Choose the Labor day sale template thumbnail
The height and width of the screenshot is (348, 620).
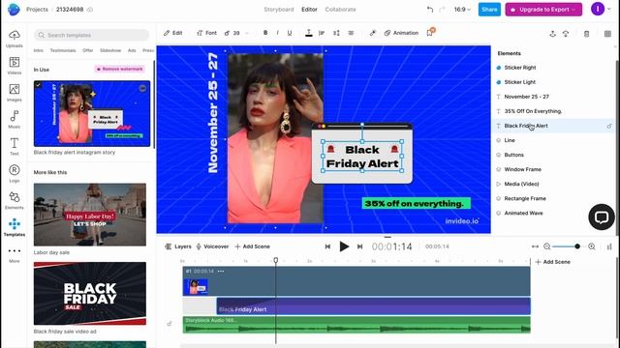(x=90, y=215)
